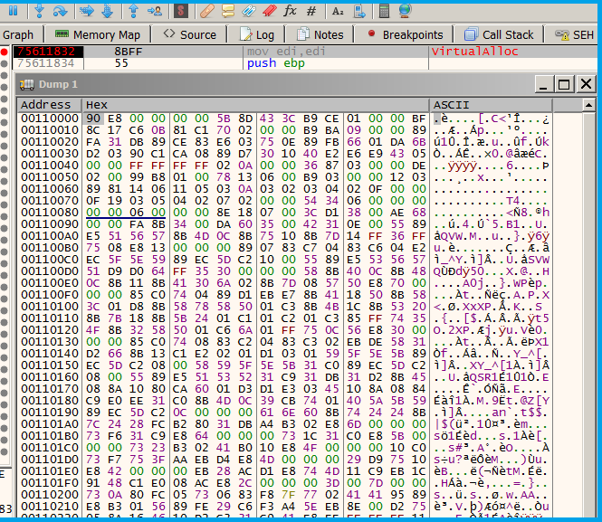Image resolution: width=602 pixels, height=522 pixels.
Task: Select dump row at address 00110080
Action: 45,213
